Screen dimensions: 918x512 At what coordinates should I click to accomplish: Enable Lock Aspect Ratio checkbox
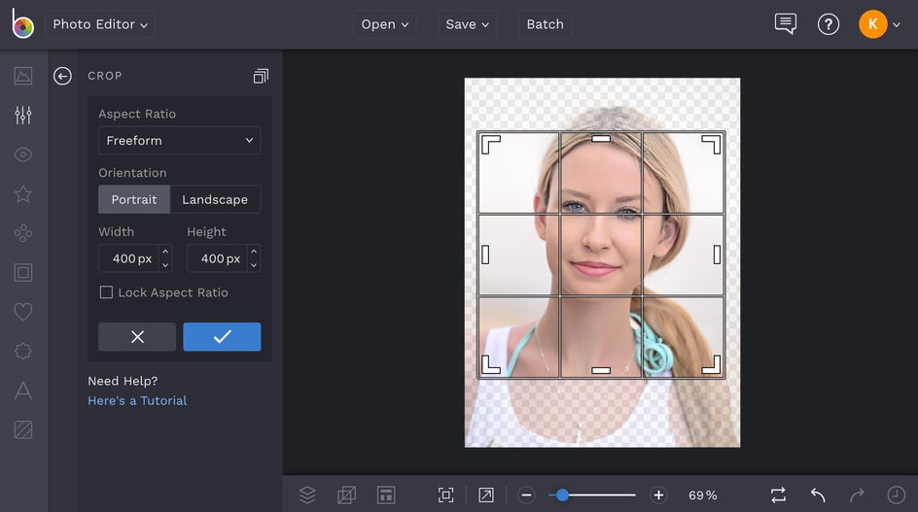click(x=107, y=292)
